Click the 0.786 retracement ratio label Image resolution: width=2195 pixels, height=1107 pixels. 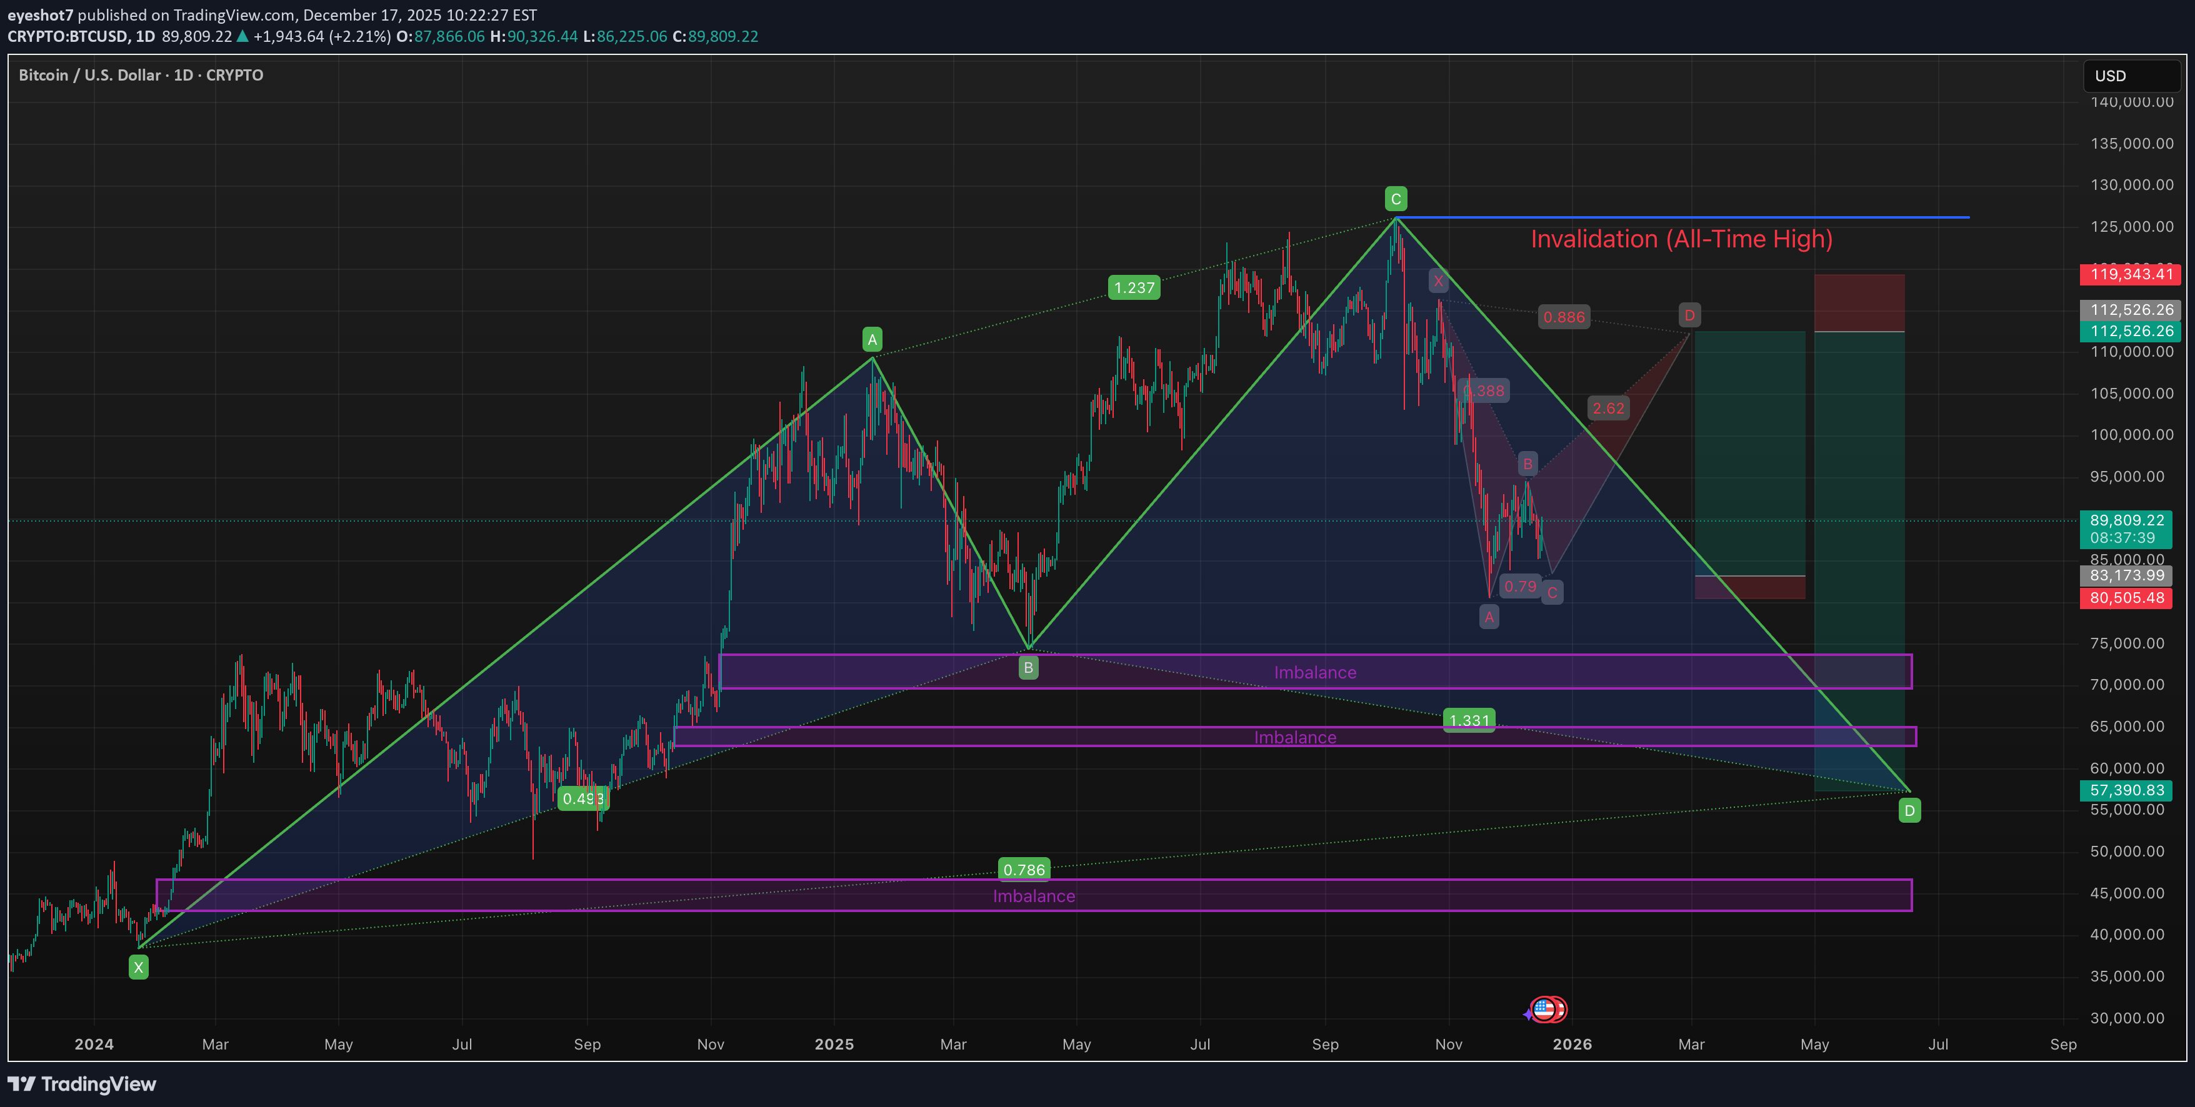tap(1023, 870)
